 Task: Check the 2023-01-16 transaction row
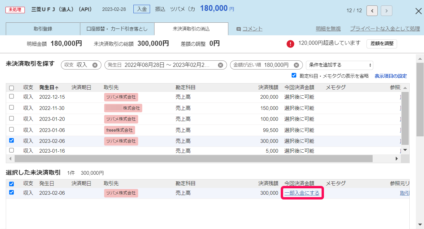point(12,150)
